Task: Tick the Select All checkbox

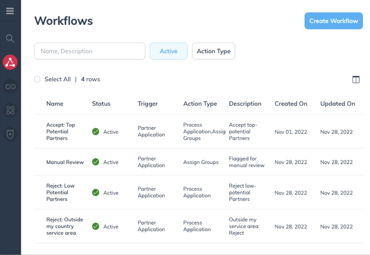Action: point(37,79)
